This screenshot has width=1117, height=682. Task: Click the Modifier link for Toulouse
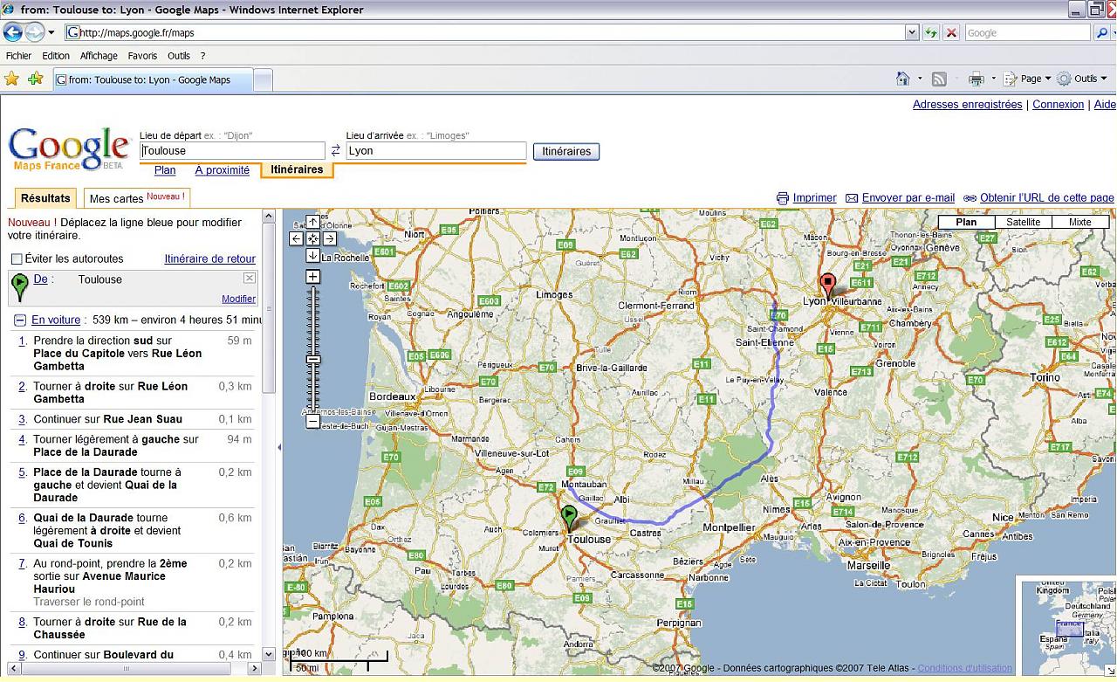[238, 299]
